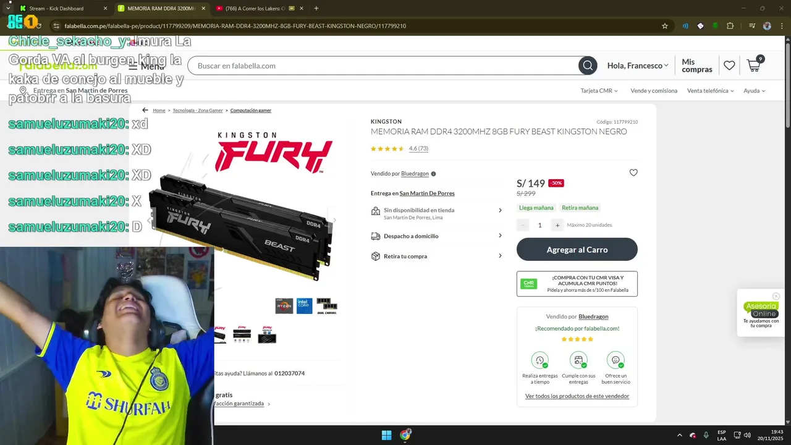Expand Retira tu compra chevron

[500, 256]
